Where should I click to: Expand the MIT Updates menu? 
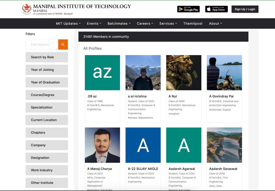coord(68,23)
